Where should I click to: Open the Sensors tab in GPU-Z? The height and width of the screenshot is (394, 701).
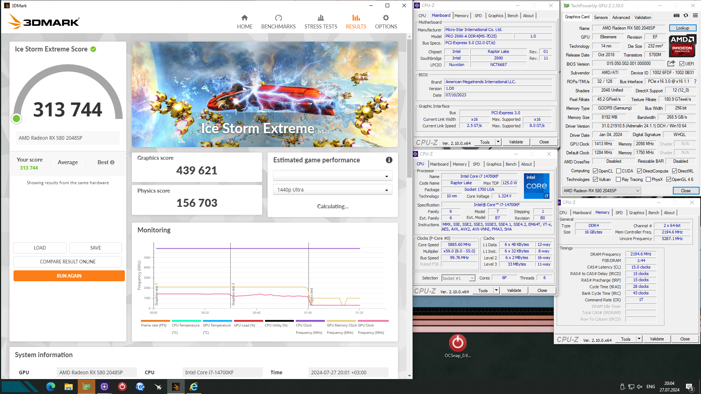tap(601, 18)
